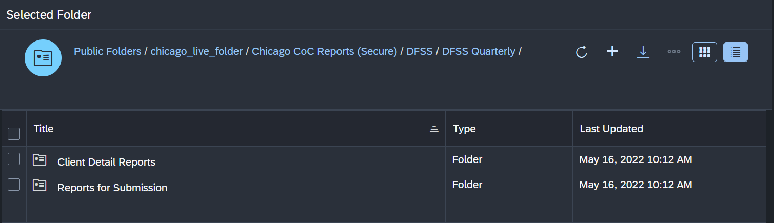Check the Client Detail Reports row checkbox
The width and height of the screenshot is (774, 223).
(x=14, y=159)
